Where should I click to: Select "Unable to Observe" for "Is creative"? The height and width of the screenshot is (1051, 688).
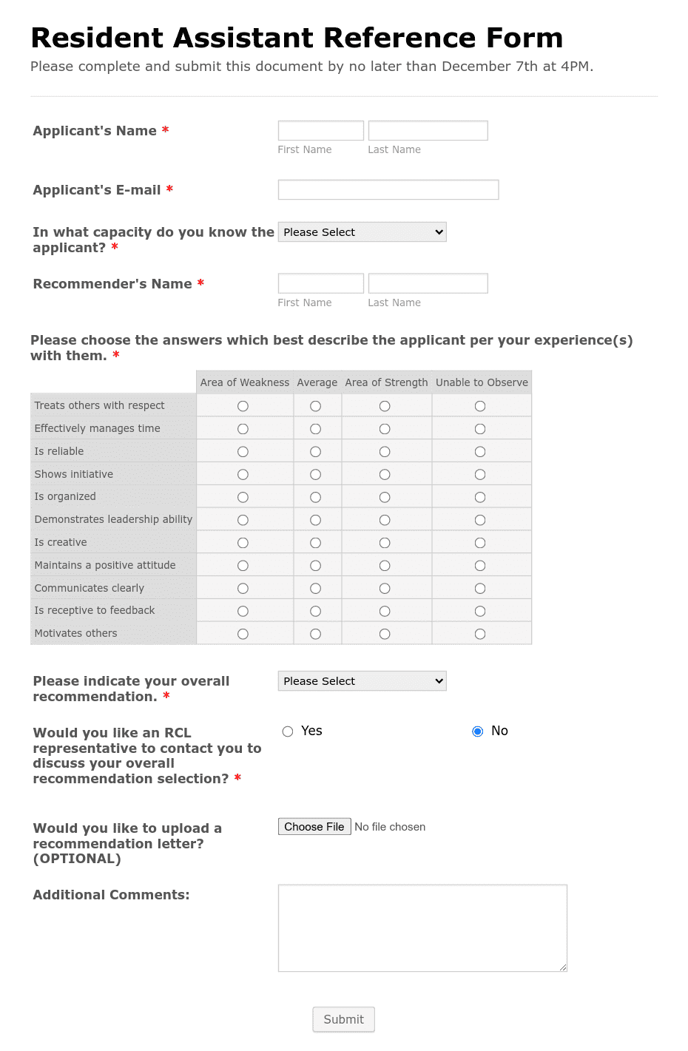click(479, 542)
